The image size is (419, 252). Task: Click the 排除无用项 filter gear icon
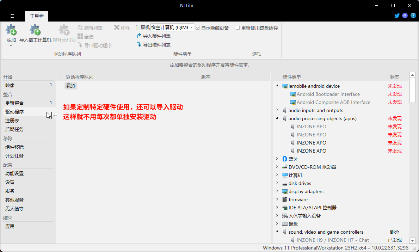(x=64, y=30)
